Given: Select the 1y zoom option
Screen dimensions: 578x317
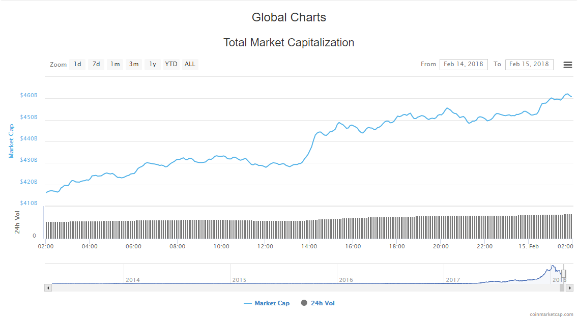Looking at the screenshot, I should [152, 64].
